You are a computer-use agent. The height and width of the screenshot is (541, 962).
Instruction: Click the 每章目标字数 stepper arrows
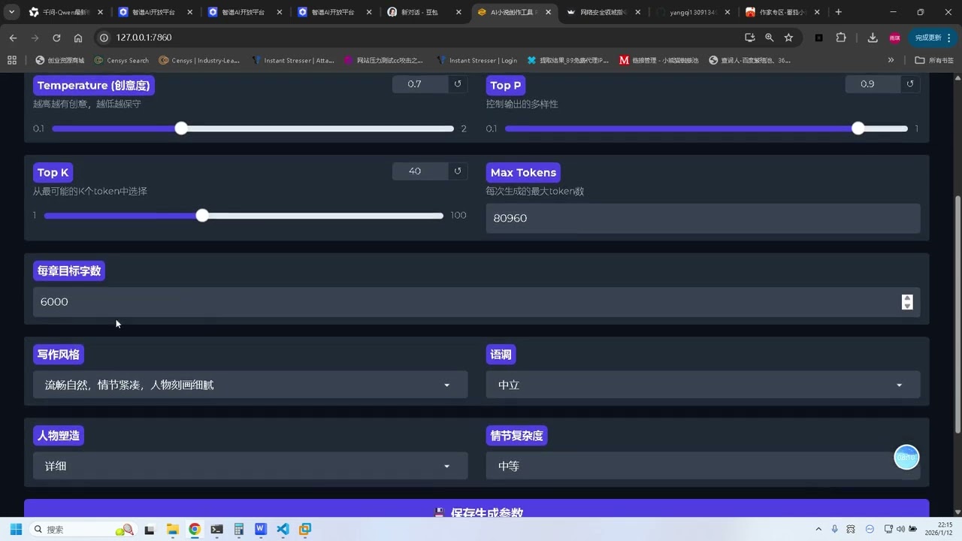click(x=907, y=301)
